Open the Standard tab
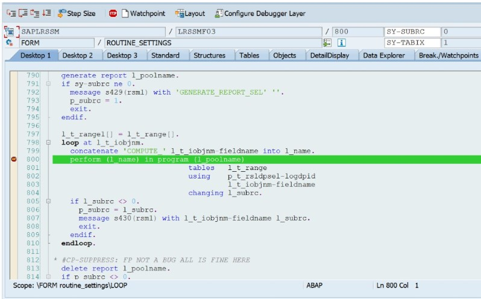Screen dimensions: 481x299 tap(165, 55)
